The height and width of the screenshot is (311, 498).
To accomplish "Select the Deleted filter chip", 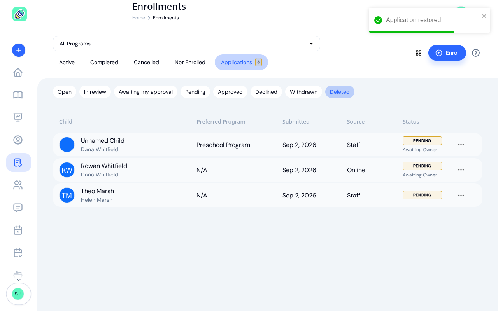I will (340, 92).
